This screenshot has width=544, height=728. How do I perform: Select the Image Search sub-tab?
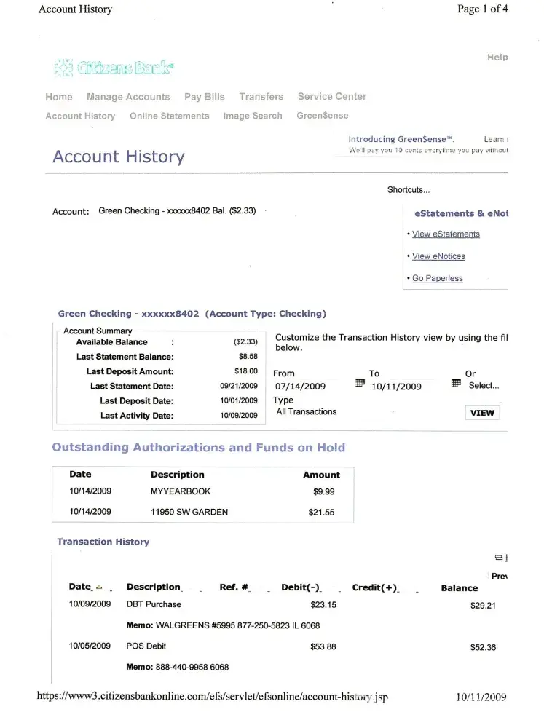click(x=253, y=116)
